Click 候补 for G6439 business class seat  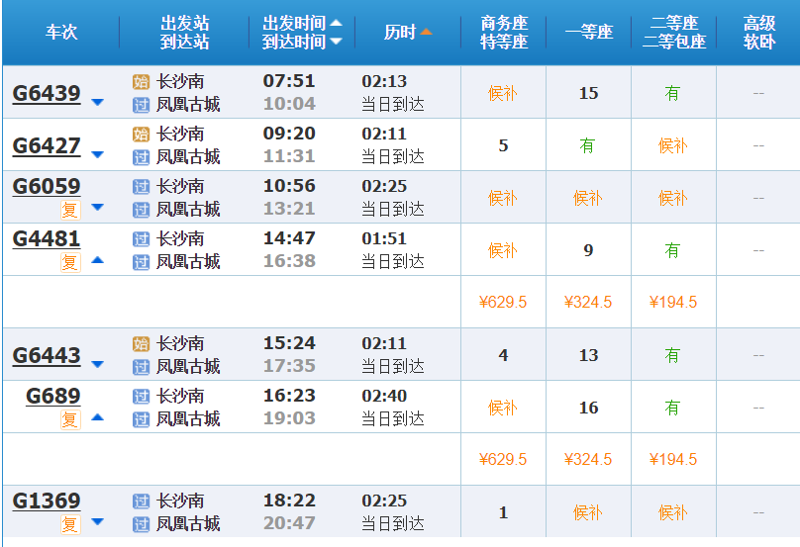point(503,93)
